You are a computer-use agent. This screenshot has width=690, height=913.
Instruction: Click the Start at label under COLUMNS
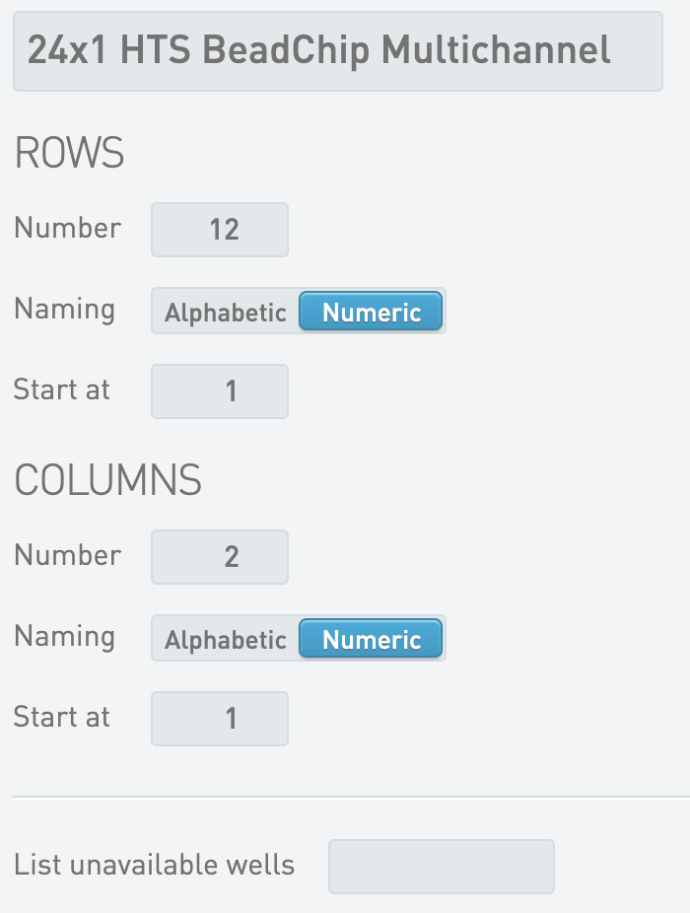[62, 717]
